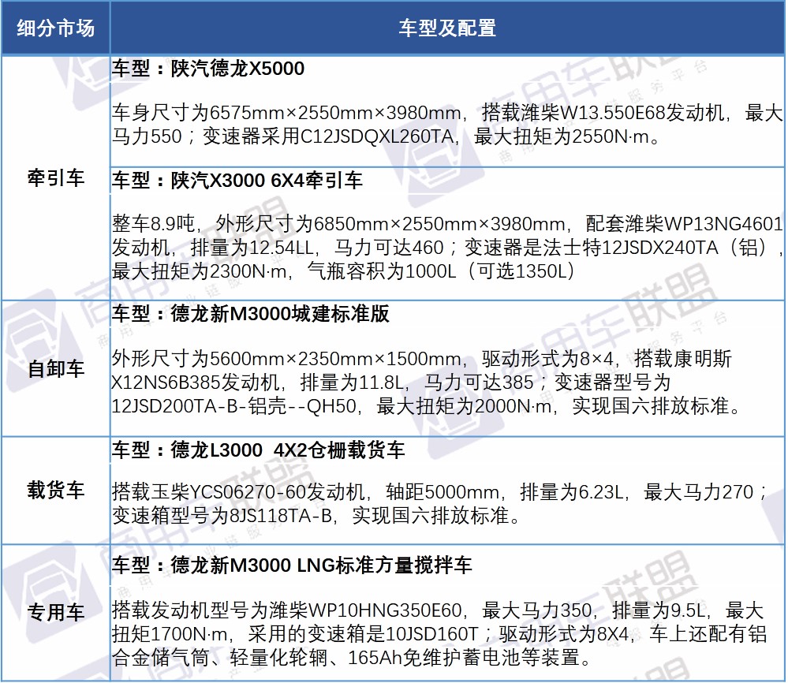
Task: Click the 车型：陕汽X3000 6X4牵引车 title
Action: click(x=237, y=181)
